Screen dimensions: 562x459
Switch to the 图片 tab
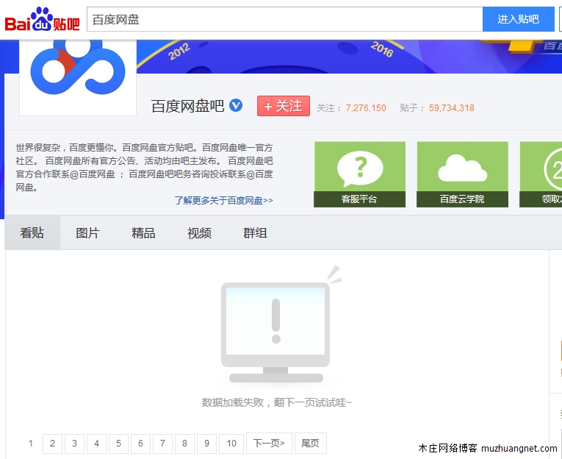pyautogui.click(x=87, y=232)
